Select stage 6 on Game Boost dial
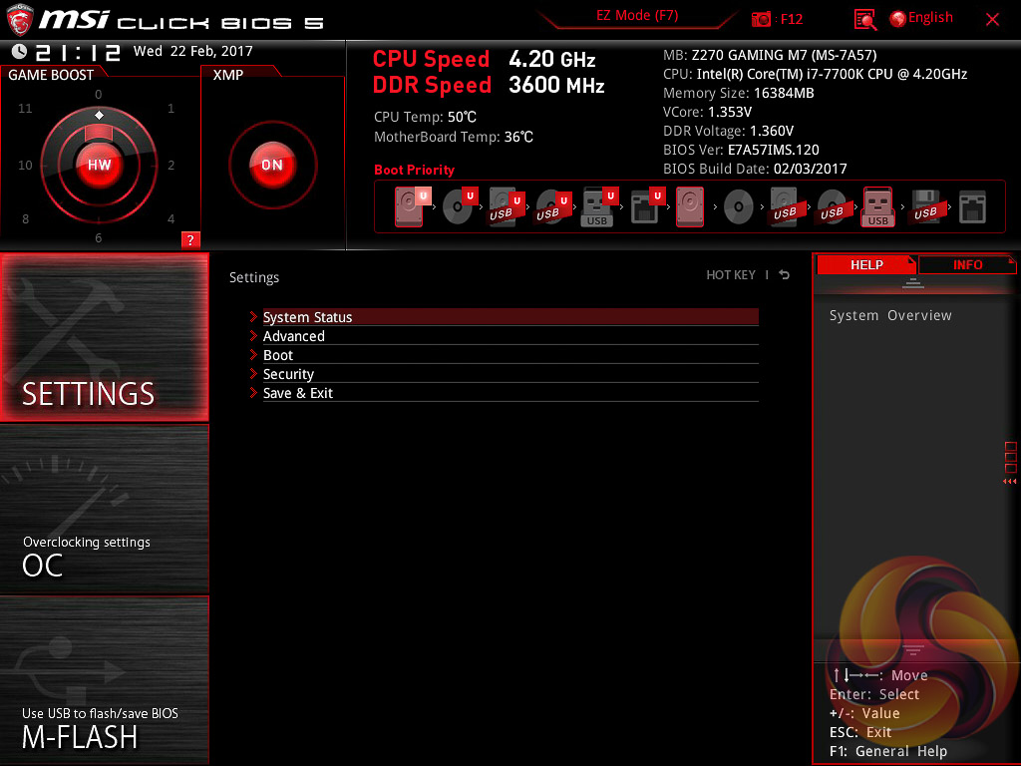 pyautogui.click(x=99, y=237)
